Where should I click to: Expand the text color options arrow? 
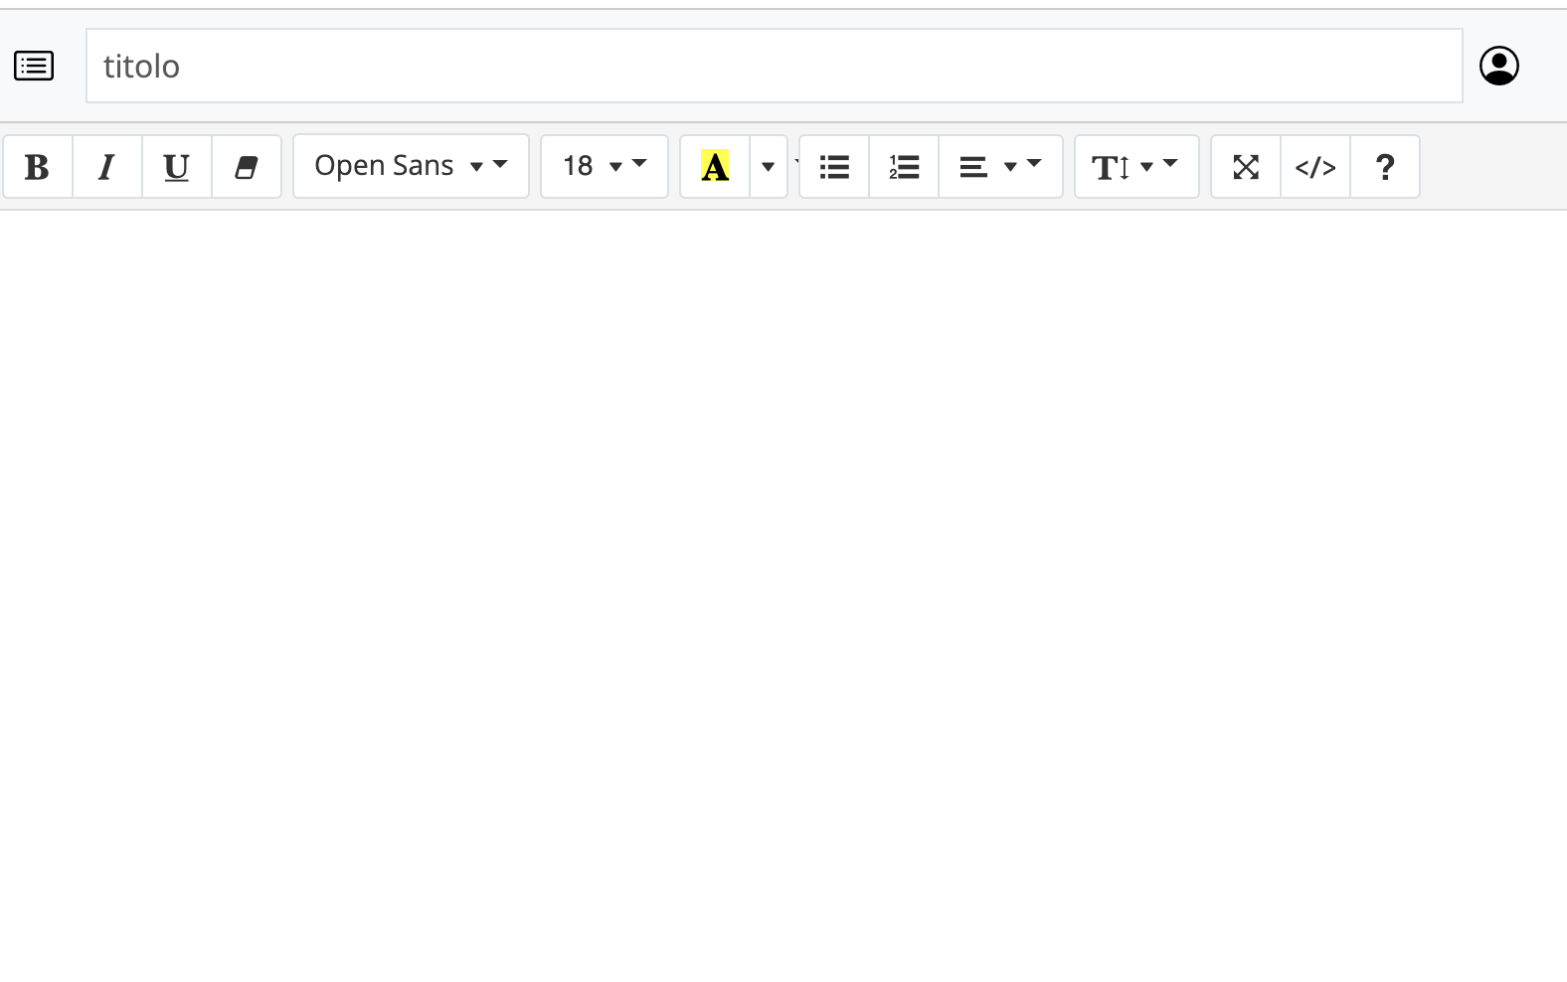[x=769, y=167]
